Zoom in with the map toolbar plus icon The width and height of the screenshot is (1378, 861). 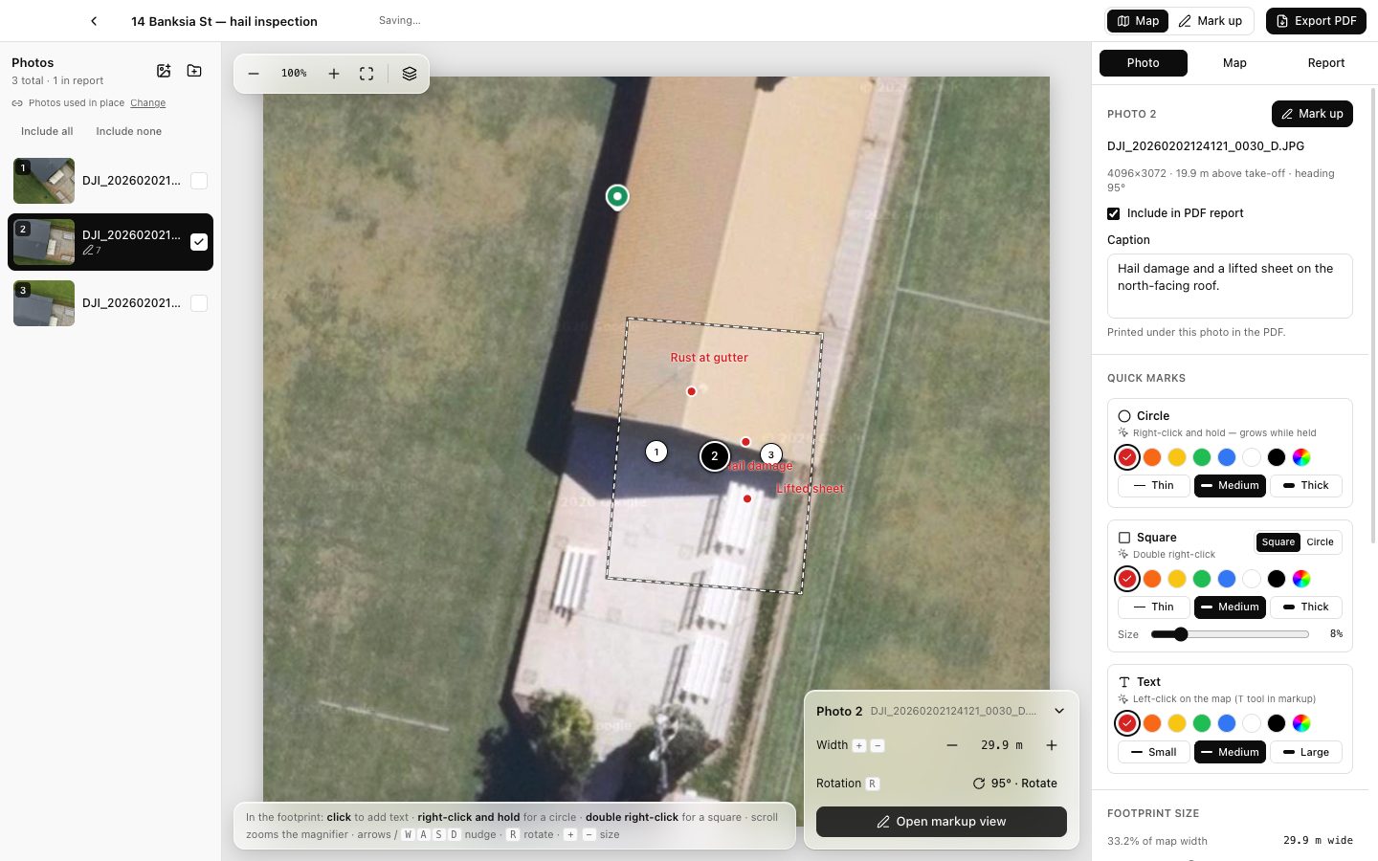coord(334,74)
